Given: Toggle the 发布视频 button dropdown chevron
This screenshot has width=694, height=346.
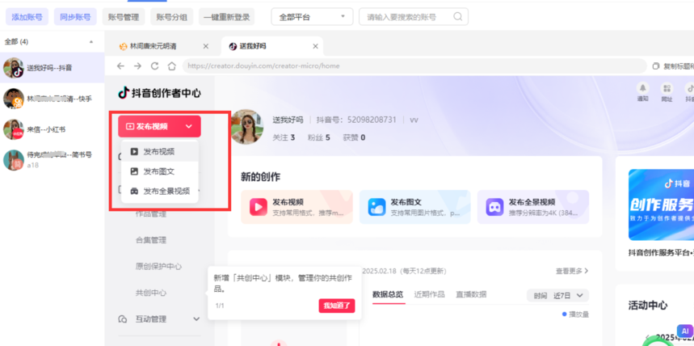Looking at the screenshot, I should pos(189,126).
